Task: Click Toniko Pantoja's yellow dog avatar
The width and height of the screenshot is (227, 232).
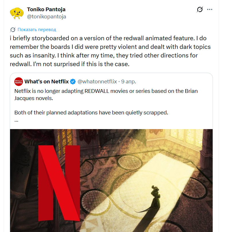Action: (x=16, y=13)
